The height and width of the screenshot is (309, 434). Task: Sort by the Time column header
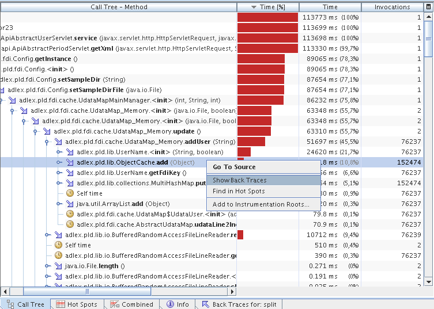[x=330, y=7]
